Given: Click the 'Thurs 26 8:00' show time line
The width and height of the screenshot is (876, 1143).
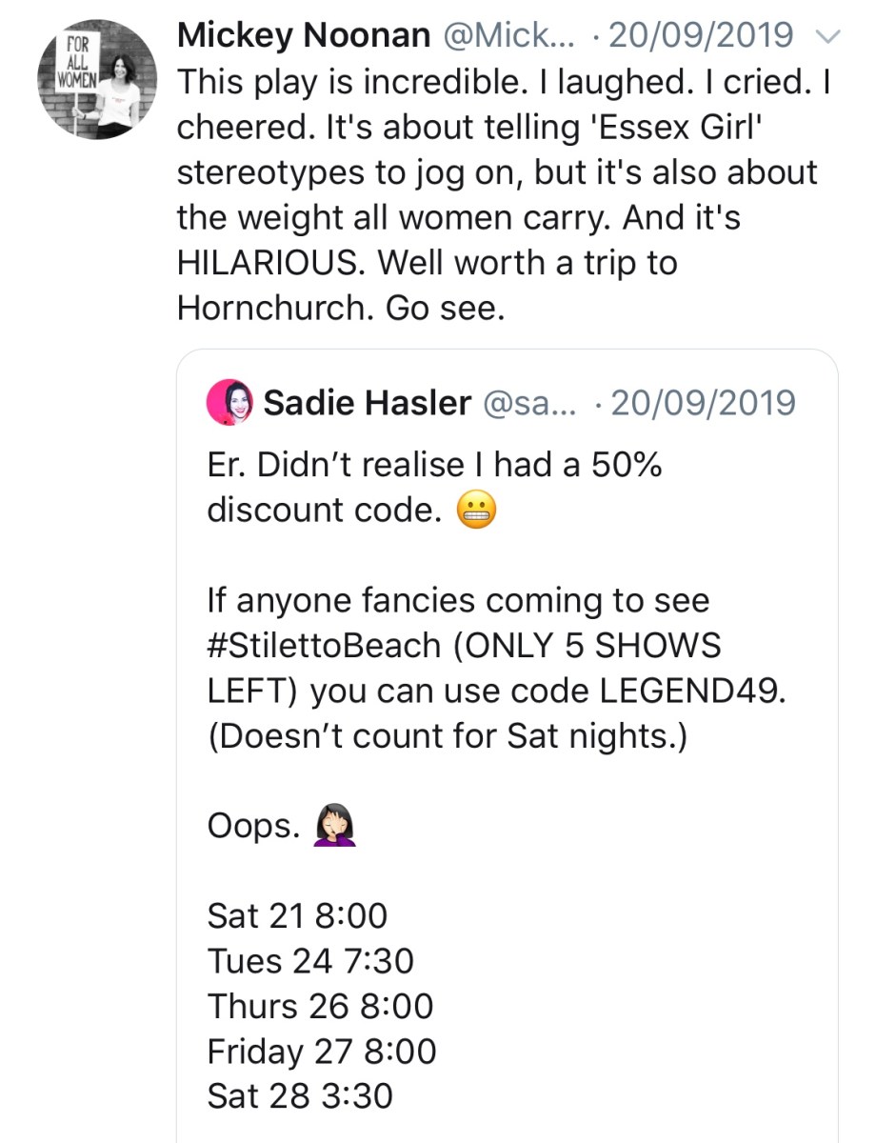Looking at the screenshot, I should [320, 1007].
